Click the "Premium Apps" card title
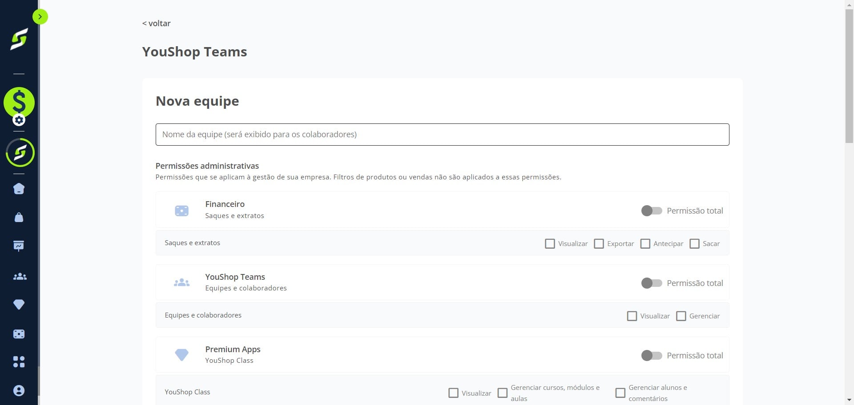 tap(233, 349)
